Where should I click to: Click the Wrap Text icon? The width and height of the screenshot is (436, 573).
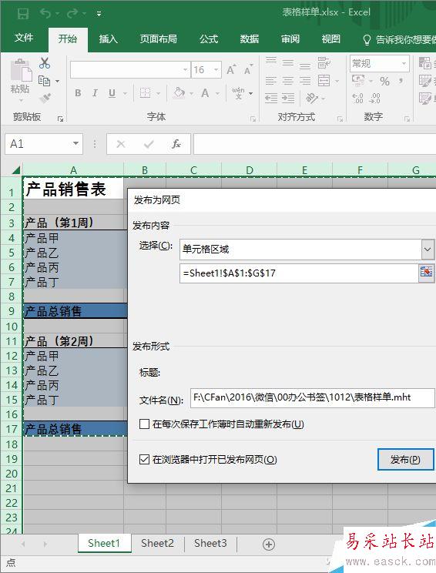tap(324, 63)
